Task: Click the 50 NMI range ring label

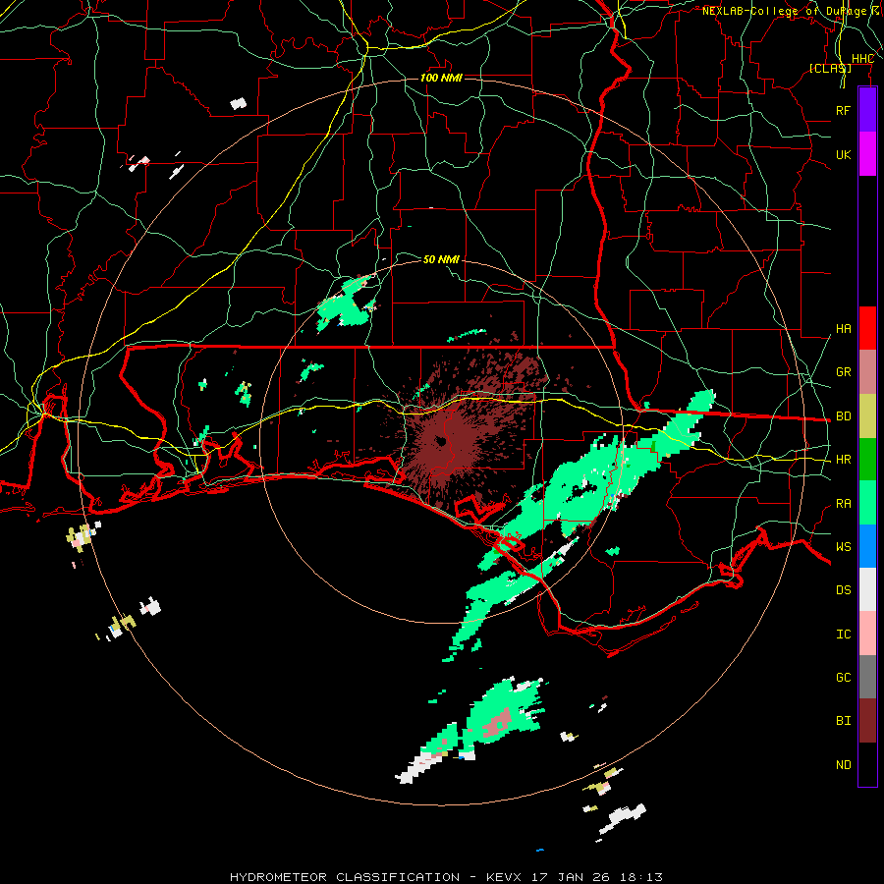Action: 441,259
